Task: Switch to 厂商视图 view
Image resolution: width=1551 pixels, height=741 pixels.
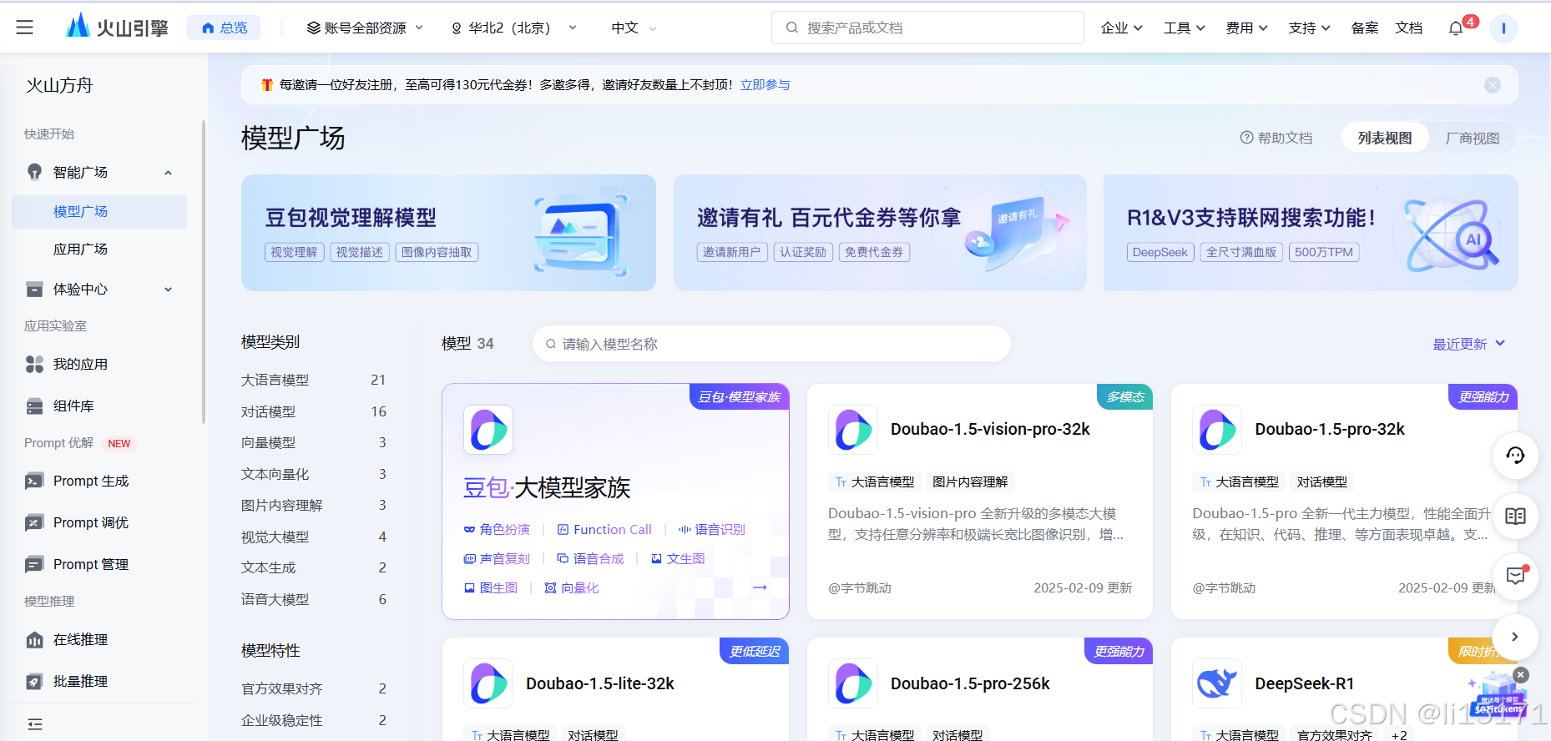Action: [1473, 138]
